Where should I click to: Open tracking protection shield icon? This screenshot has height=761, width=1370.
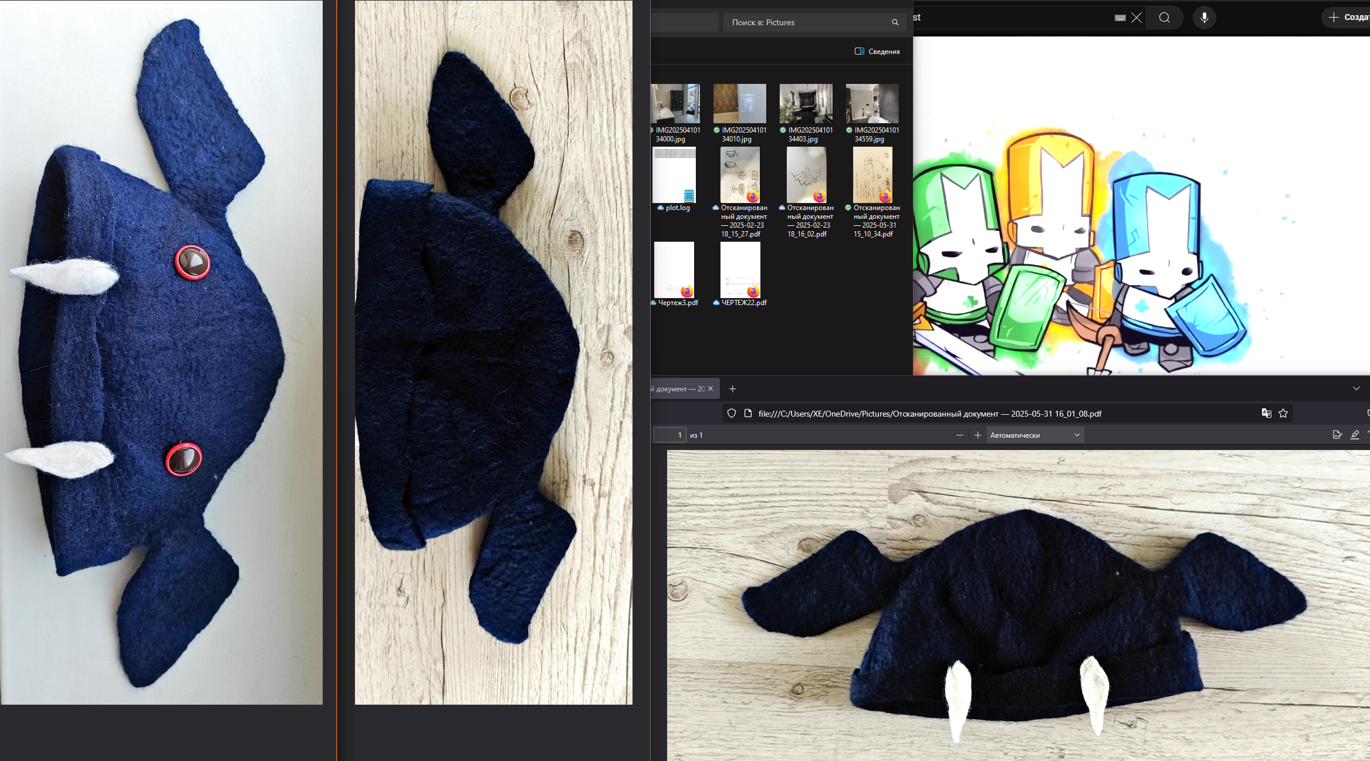(x=732, y=414)
